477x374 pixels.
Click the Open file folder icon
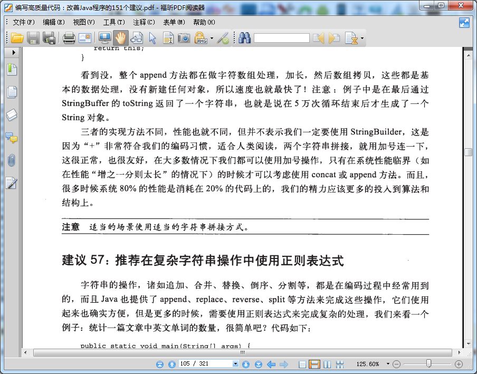coord(17,39)
